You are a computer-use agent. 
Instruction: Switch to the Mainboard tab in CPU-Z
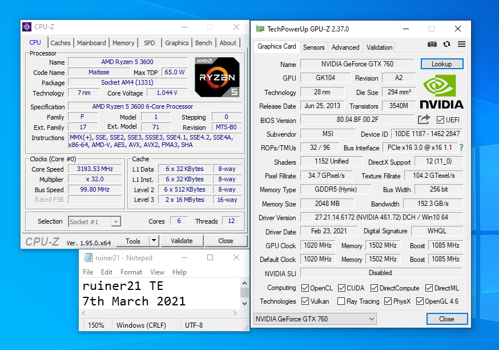(91, 43)
